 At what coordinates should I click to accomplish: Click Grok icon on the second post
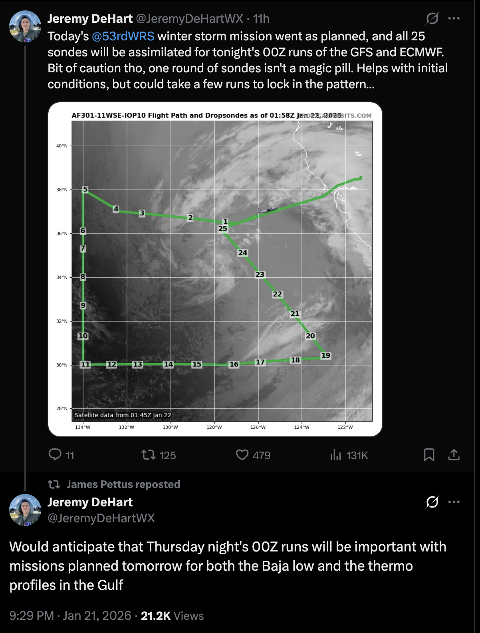point(432,502)
